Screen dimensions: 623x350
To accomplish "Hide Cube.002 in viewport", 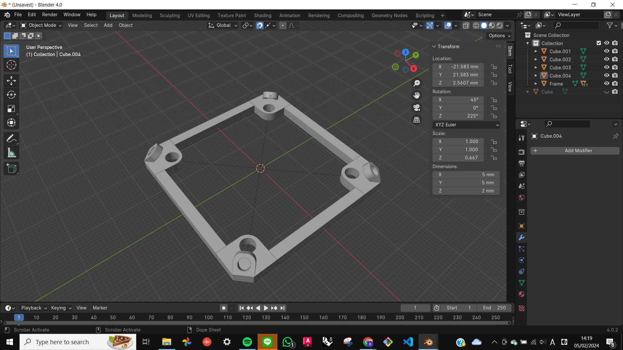I will pos(606,59).
